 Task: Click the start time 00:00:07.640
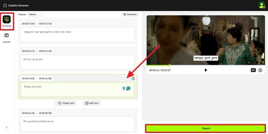(x=28, y=24)
